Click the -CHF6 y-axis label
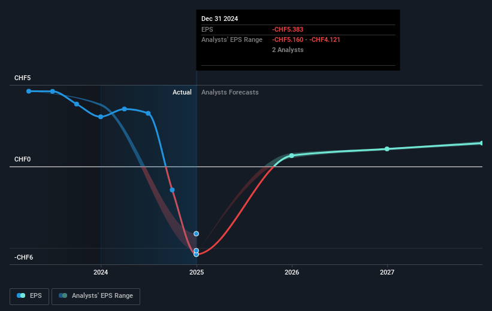This screenshot has height=311, width=492. 23,257
